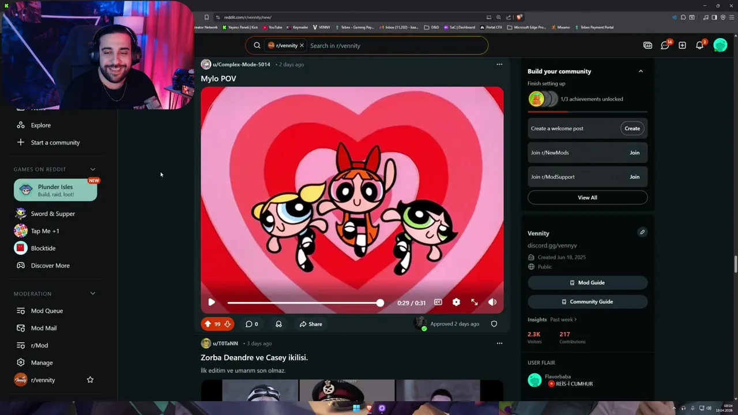
Task: Open the D&D bookmarks folder
Action: click(431, 27)
